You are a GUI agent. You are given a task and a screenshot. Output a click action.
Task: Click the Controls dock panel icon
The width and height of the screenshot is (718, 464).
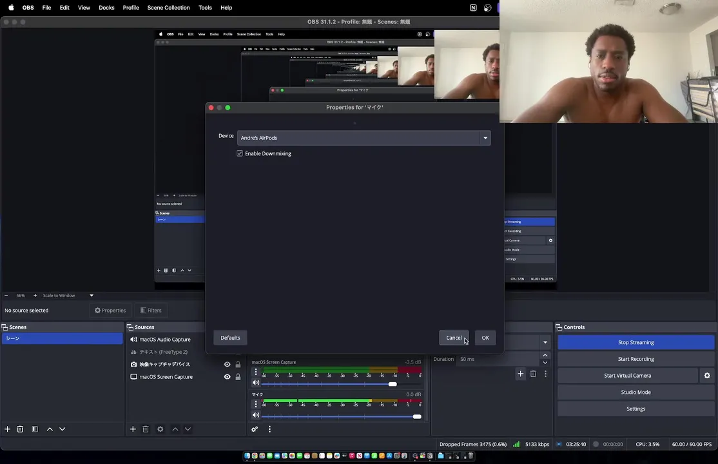559,327
